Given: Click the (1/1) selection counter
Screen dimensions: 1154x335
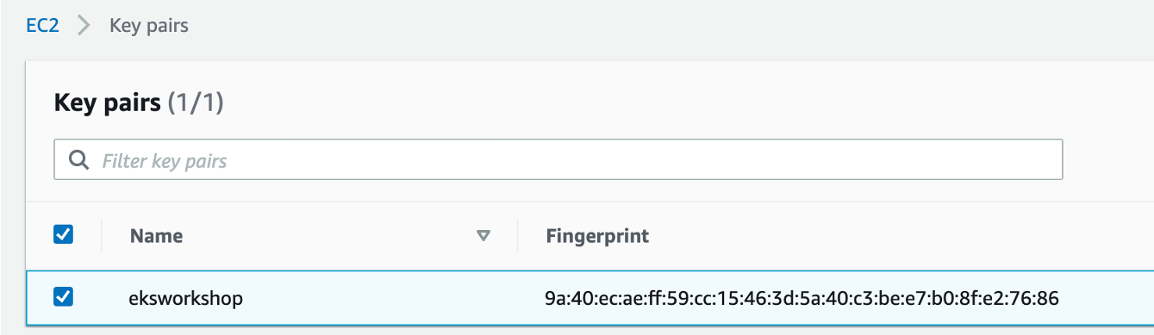Looking at the screenshot, I should [196, 103].
